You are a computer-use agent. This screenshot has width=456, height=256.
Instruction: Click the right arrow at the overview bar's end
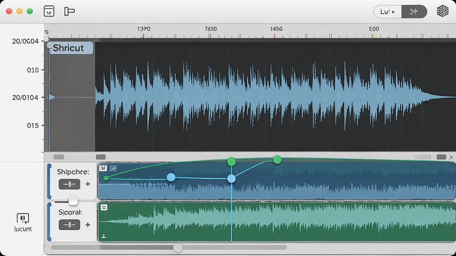click(x=451, y=157)
